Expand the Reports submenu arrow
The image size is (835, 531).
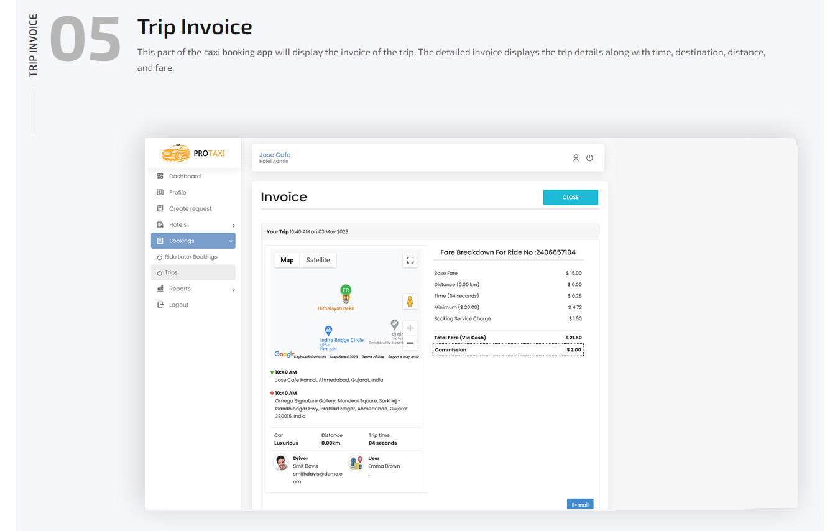[234, 289]
